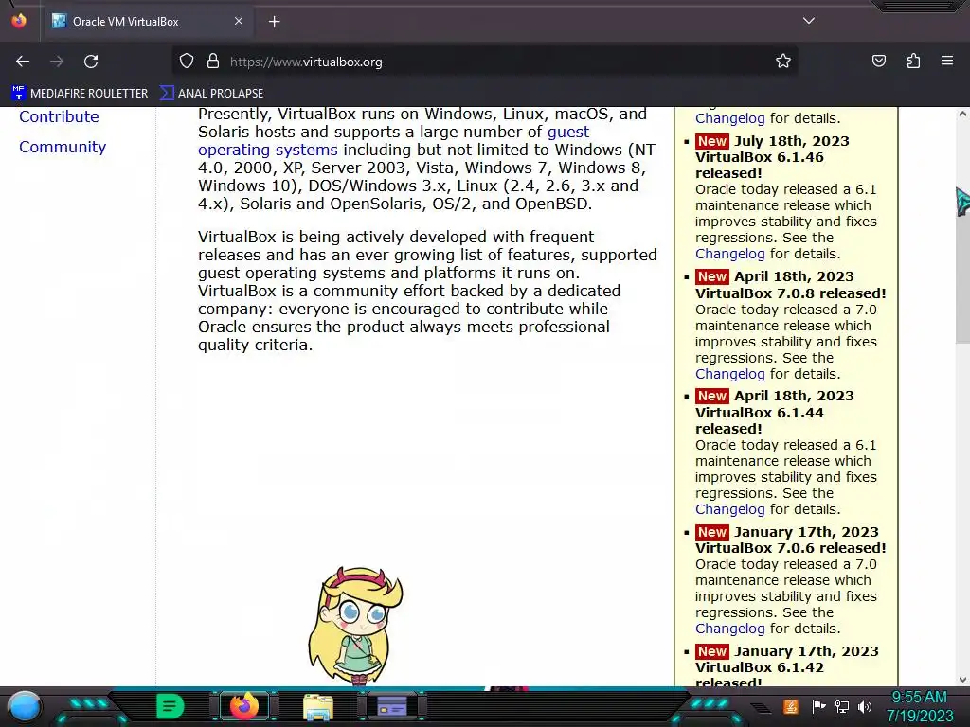Open the volume speaker tray icon

tap(865, 706)
